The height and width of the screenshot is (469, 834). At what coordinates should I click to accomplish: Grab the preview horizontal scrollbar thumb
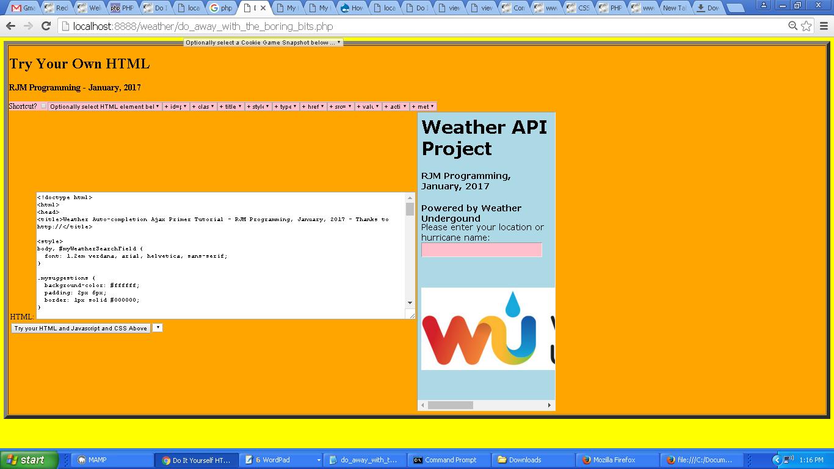click(451, 405)
